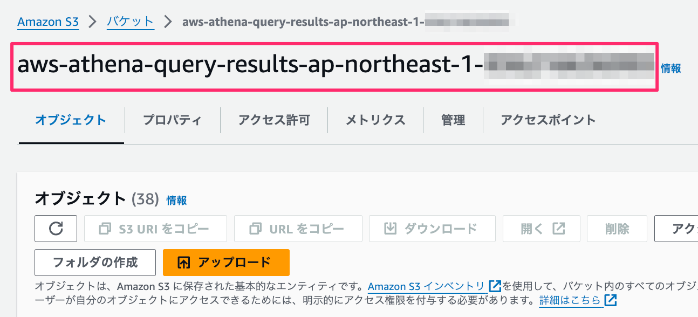Open the アクセス許可 tab
Image resolution: width=698 pixels, height=317 pixels.
(273, 120)
